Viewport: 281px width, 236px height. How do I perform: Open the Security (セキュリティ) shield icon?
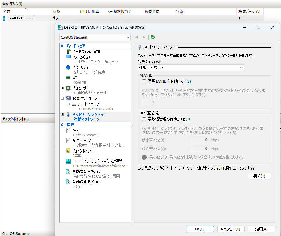tap(68, 68)
